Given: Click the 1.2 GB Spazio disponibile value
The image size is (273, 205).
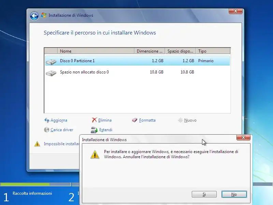Looking at the screenshot, I should click(188, 61).
